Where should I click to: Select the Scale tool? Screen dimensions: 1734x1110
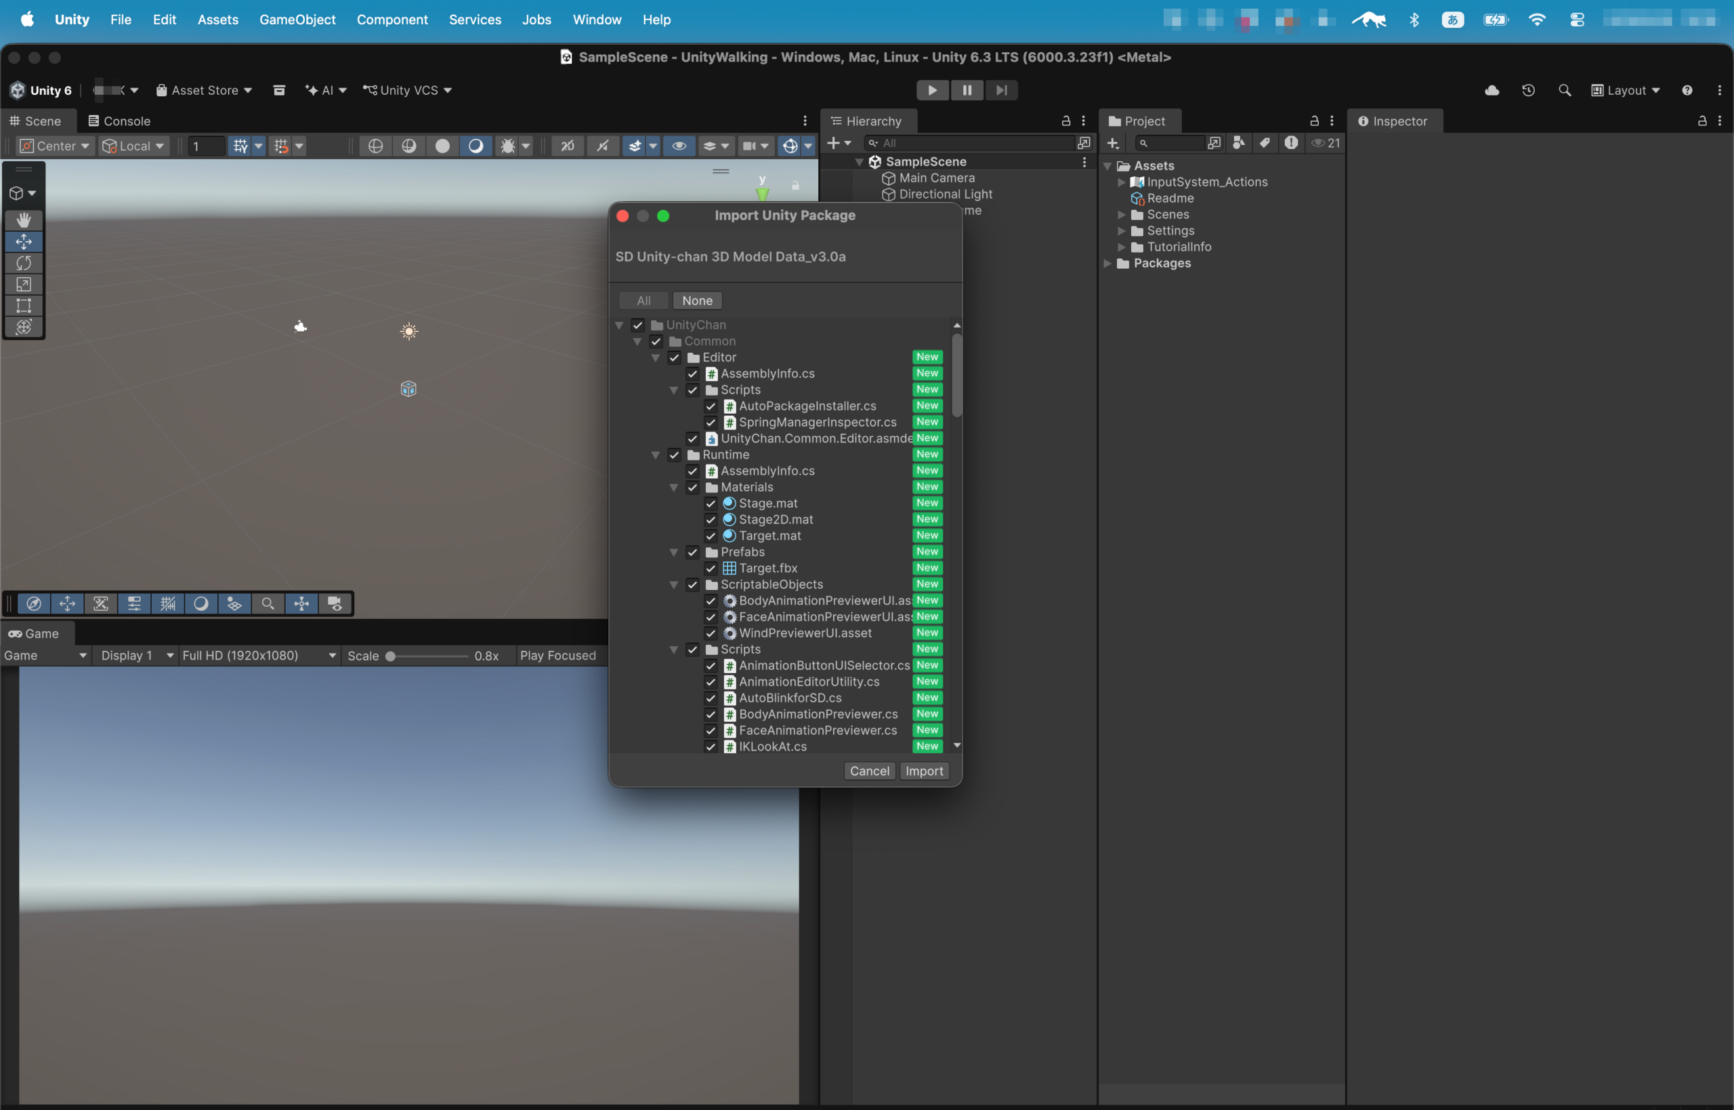coord(24,284)
